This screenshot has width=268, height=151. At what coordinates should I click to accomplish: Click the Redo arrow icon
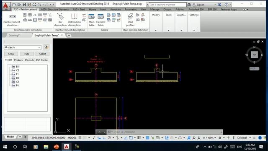tap(46, 5)
